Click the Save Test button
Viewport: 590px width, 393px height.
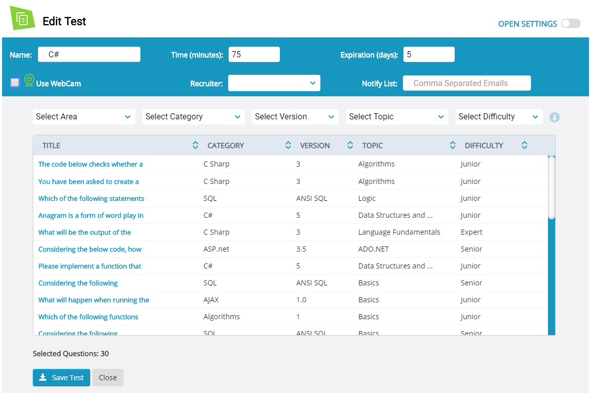62,378
